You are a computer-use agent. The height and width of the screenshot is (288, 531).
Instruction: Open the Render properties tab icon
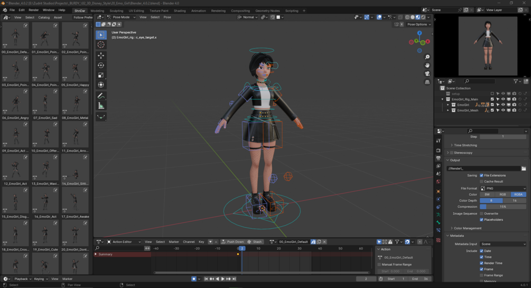pos(439,150)
